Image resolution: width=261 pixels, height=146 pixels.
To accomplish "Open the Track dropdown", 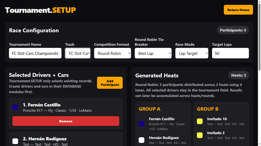I will (78, 53).
